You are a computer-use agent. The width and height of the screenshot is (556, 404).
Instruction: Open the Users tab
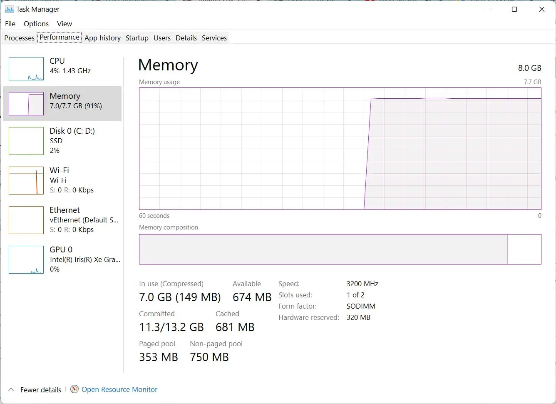click(x=162, y=38)
